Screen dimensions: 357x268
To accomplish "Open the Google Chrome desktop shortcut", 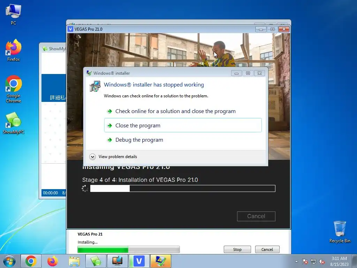I will pos(13,89).
